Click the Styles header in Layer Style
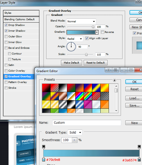 tap(21, 13)
